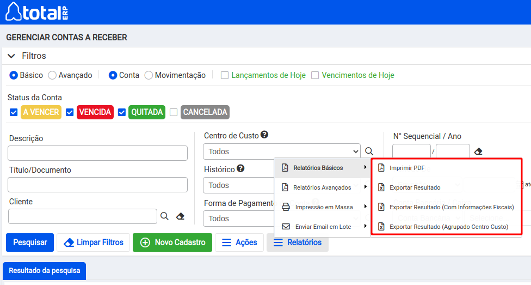Click the envelope icon of Enviar Email em Lote

(286, 226)
